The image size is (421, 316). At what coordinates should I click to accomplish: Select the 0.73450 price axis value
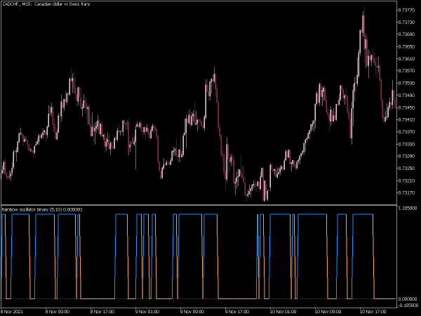[x=407, y=107]
